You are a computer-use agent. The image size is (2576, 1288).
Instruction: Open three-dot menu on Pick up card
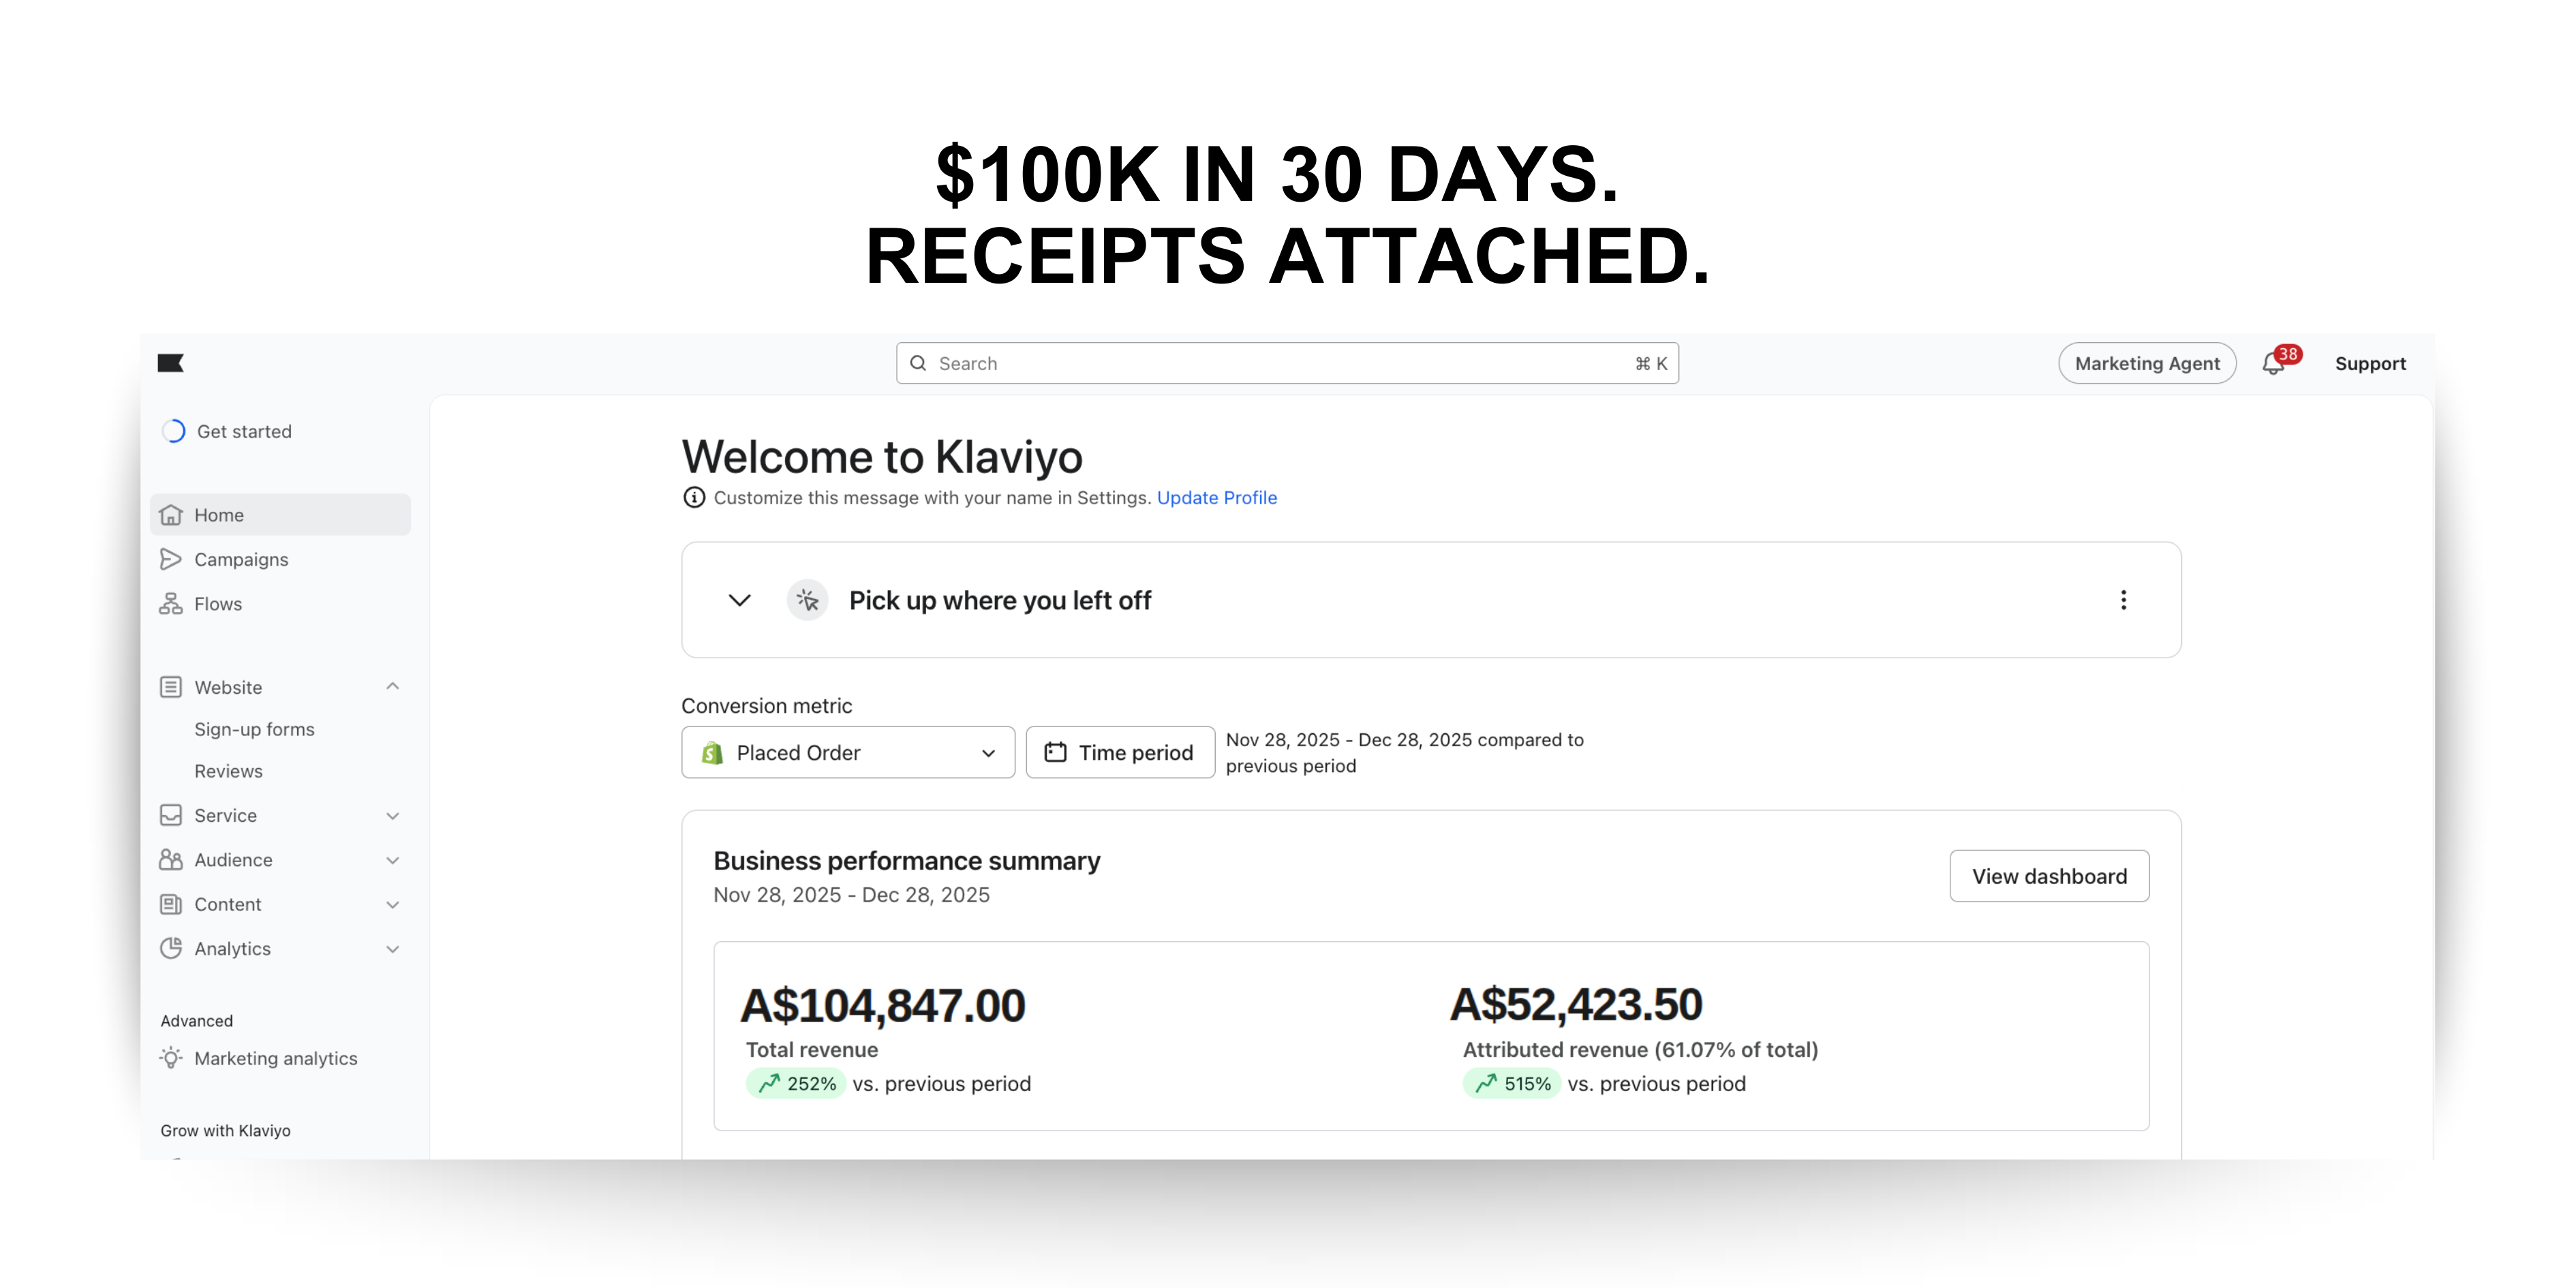(2123, 600)
